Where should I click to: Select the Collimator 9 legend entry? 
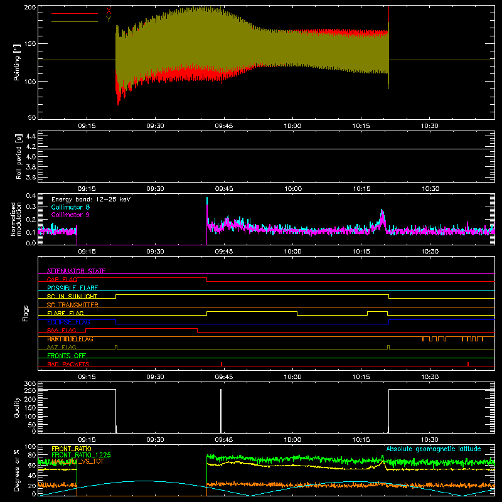tap(70, 215)
